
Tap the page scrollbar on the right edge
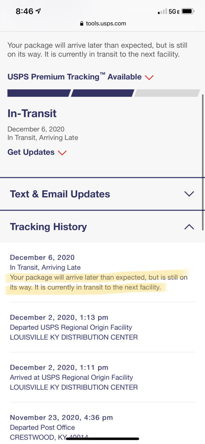tap(203, 160)
